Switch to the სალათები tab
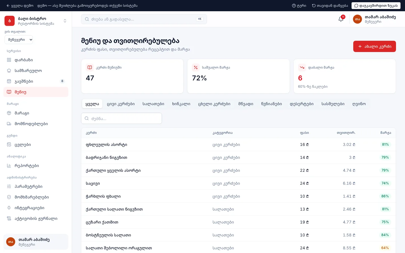Image resolution: width=405 pixels, height=253 pixels. 153,104
